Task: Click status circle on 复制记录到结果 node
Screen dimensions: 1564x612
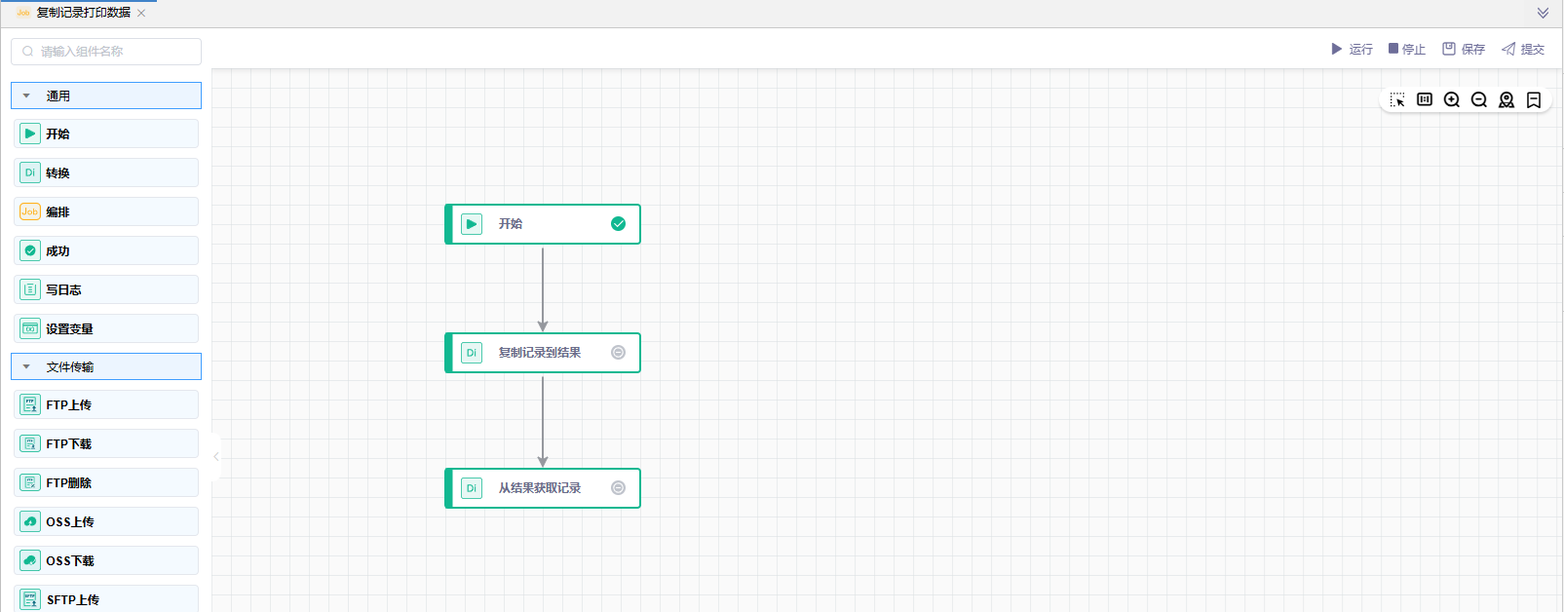Action: 618,353
